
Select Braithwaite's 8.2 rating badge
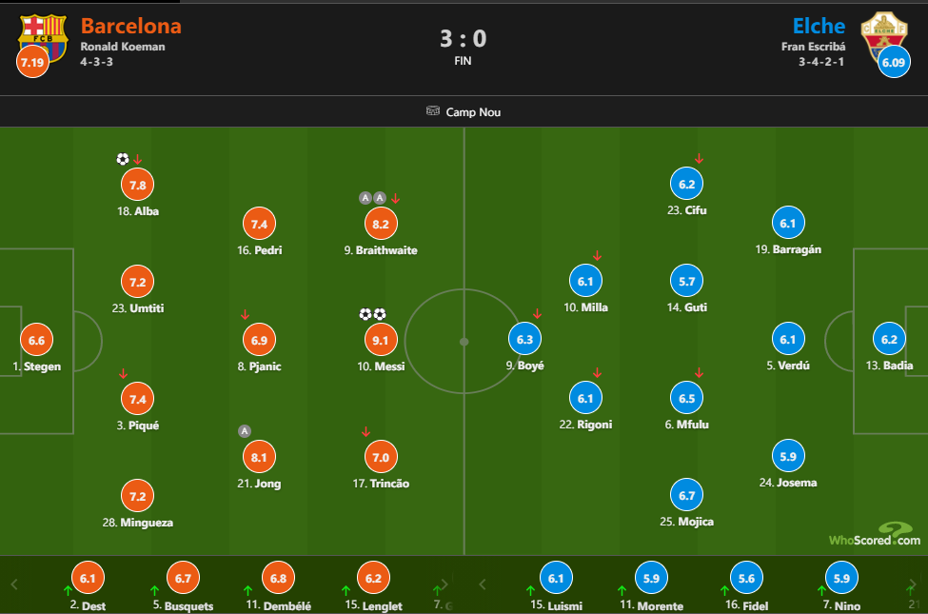[381, 224]
